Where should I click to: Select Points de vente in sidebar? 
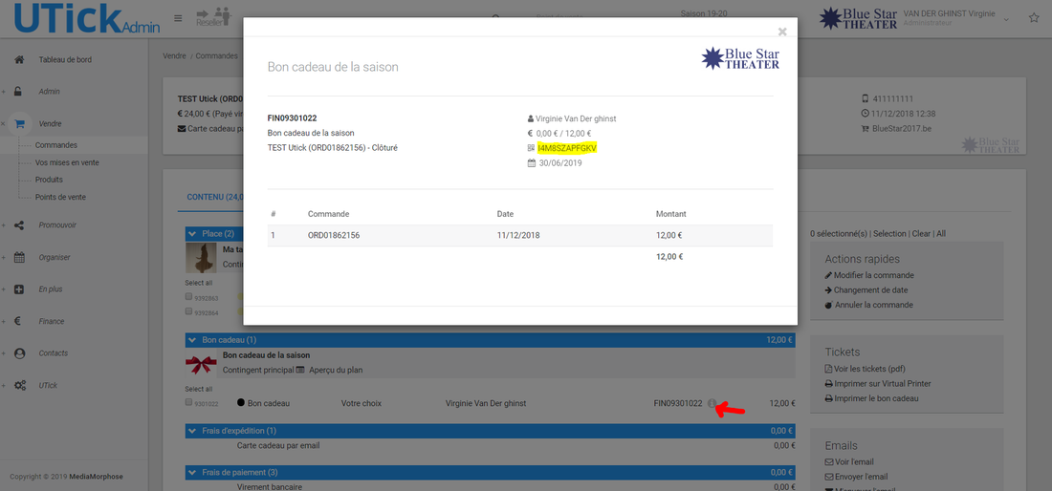(x=60, y=197)
